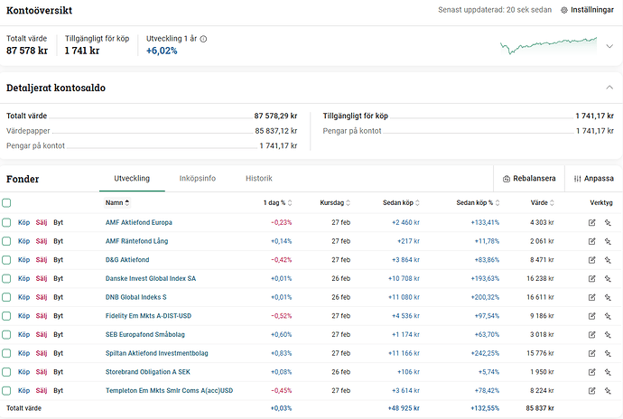Check the box for D&G Aktiefond
This screenshot has width=623, height=419.
click(x=6, y=260)
